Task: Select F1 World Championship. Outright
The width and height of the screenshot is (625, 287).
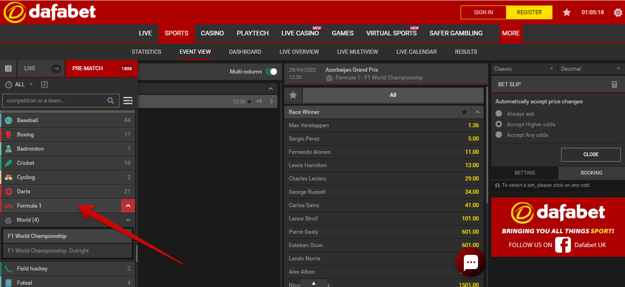Action: click(68, 251)
